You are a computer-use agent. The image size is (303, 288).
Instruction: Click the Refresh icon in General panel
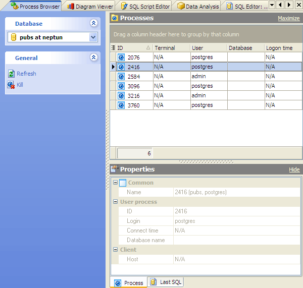coord(11,74)
